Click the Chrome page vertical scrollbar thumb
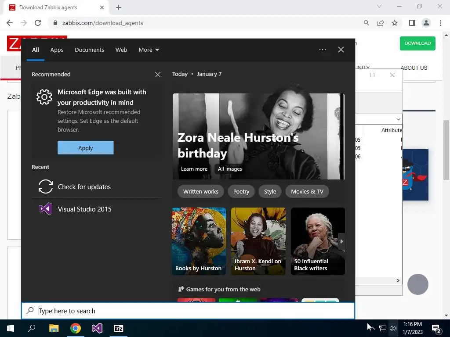 tap(446, 150)
